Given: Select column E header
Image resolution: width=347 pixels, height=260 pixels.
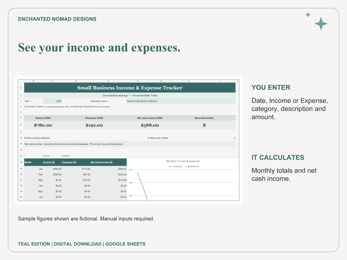Looking at the screenshot, I should (x=108, y=81).
